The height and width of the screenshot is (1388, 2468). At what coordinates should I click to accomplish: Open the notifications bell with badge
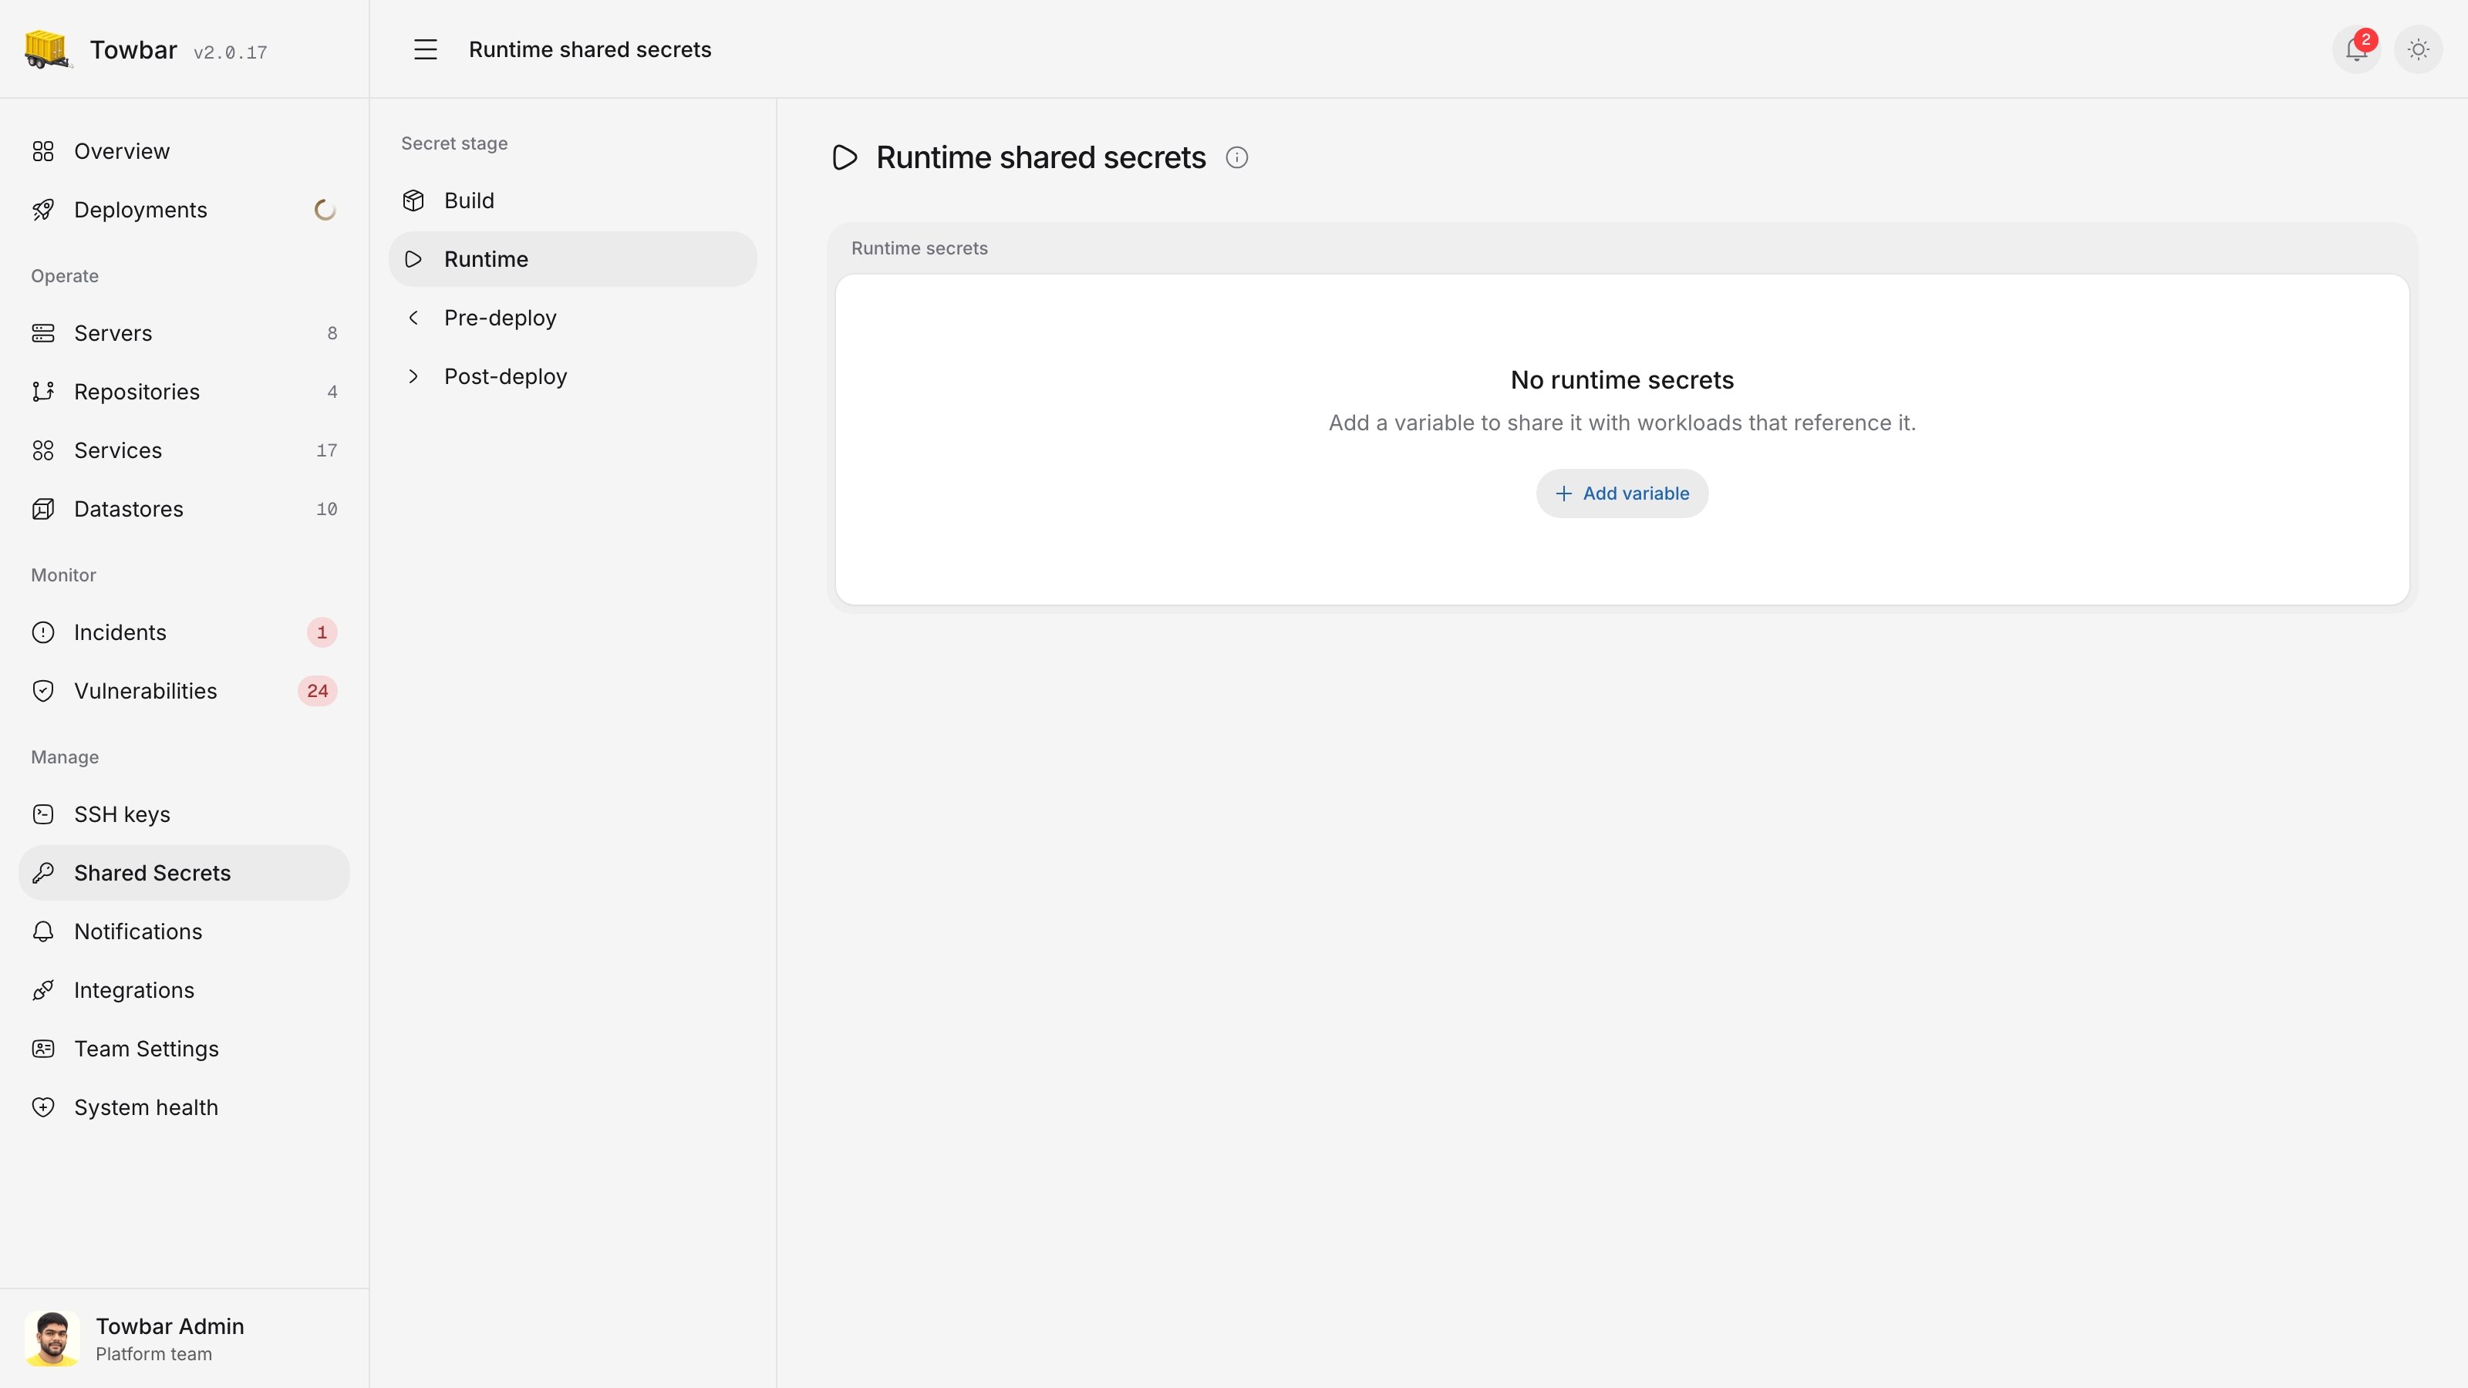click(x=2356, y=49)
